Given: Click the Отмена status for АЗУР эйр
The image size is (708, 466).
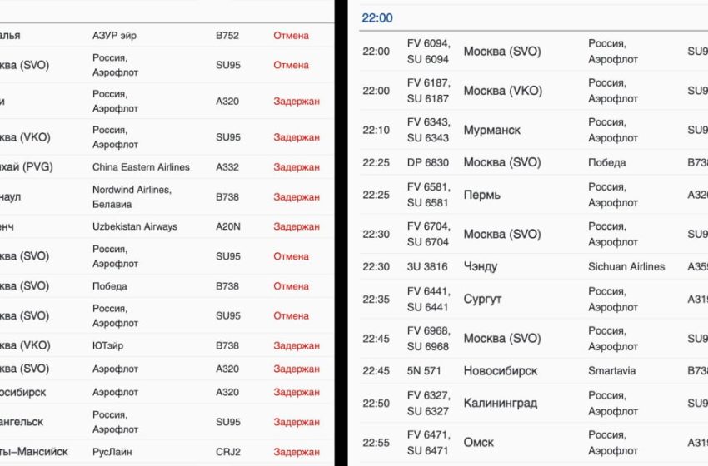Looking at the screenshot, I should coord(291,36).
